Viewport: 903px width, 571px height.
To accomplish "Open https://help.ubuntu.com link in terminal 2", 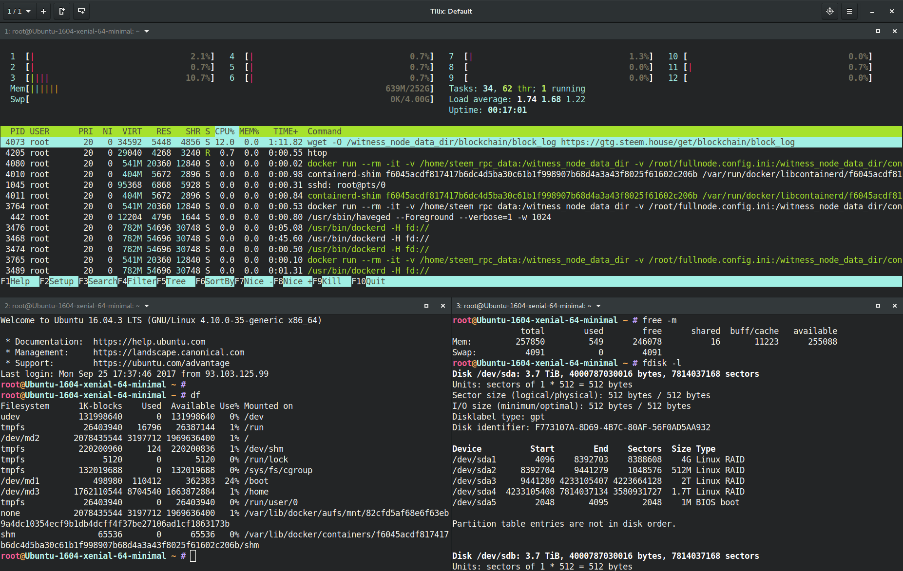I will pos(149,342).
